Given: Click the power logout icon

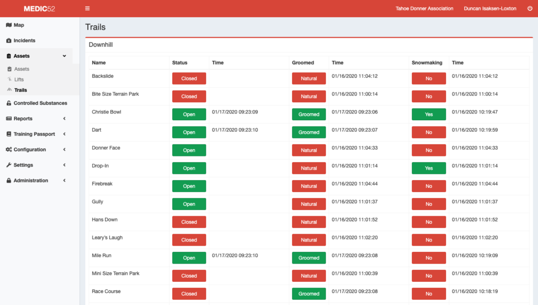Looking at the screenshot, I should click(529, 8).
